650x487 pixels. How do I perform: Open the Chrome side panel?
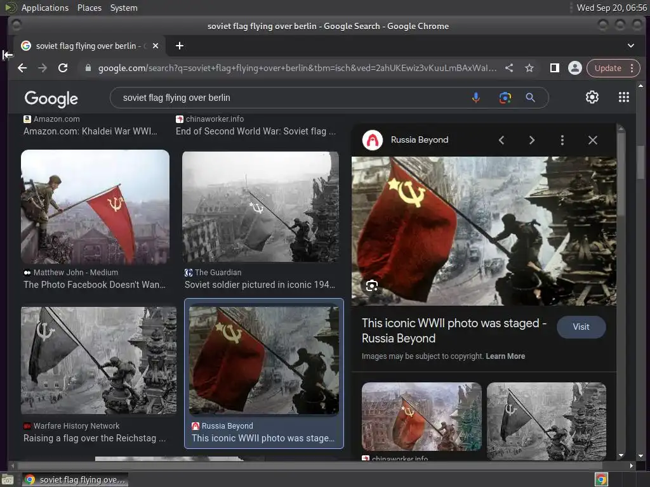pyautogui.click(x=555, y=68)
